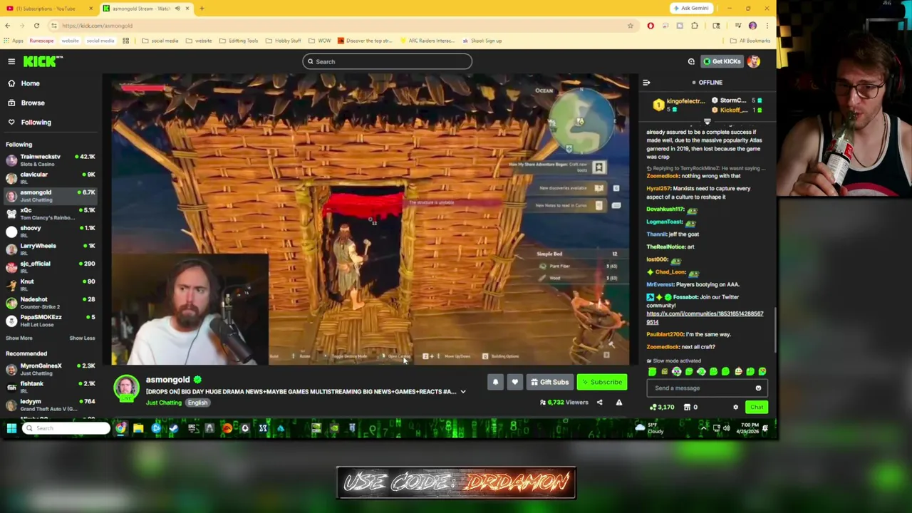This screenshot has height=513, width=912.
Task: Reload the page
Action: [36, 26]
